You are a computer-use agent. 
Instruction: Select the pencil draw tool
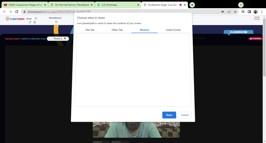pyautogui.click(x=30, y=22)
